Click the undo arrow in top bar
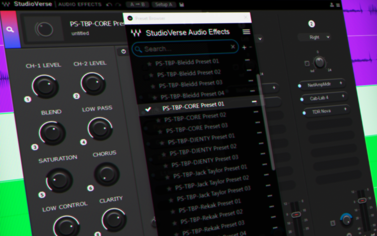The image size is (377, 236). (109, 5)
